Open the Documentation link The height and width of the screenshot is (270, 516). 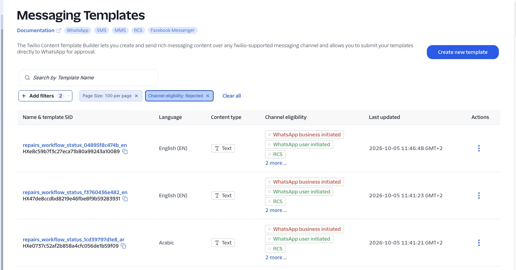[x=36, y=30]
